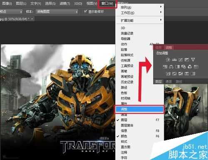The image size is (208, 160).
Task: Add a Threshold adjustment layer
Action: [181, 73]
